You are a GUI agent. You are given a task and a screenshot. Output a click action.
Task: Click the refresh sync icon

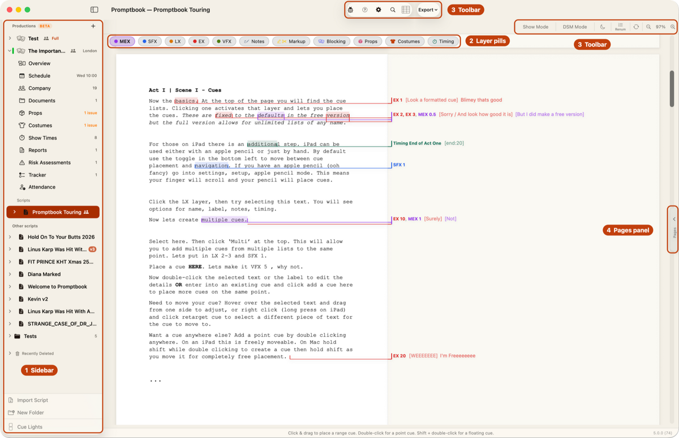tap(636, 27)
